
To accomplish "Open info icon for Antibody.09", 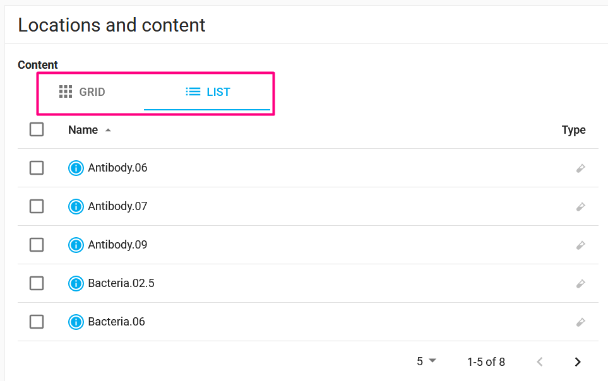I will click(76, 245).
